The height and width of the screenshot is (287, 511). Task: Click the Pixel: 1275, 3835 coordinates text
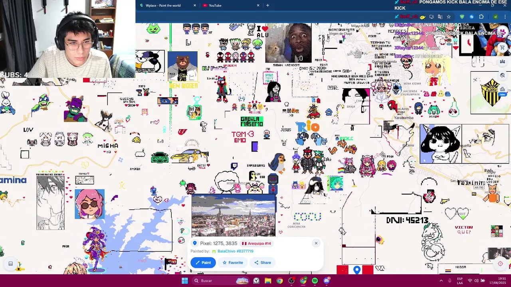(218, 243)
